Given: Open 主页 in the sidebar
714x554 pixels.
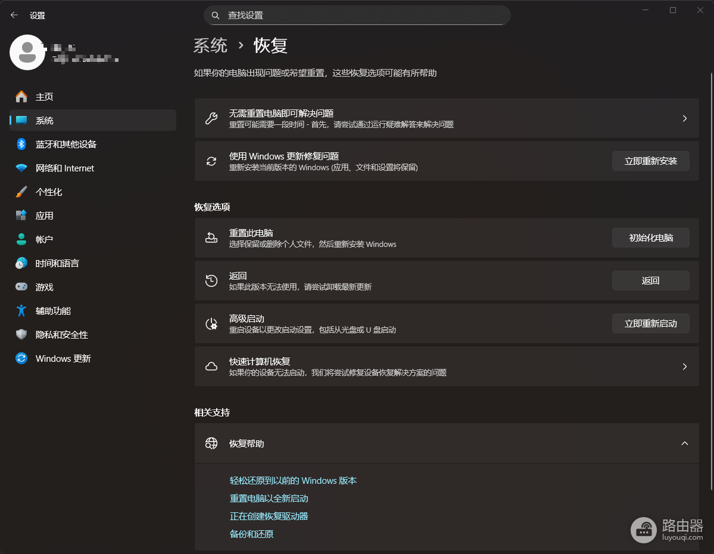Looking at the screenshot, I should [x=93, y=96].
